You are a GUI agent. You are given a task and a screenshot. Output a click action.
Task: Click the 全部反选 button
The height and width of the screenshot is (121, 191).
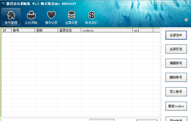(176, 49)
